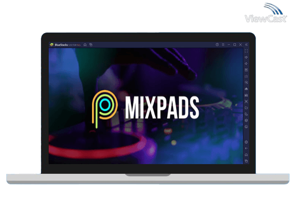Click the BlueStacks title text
Viewport: 293px width, 201px height.
[61, 45]
